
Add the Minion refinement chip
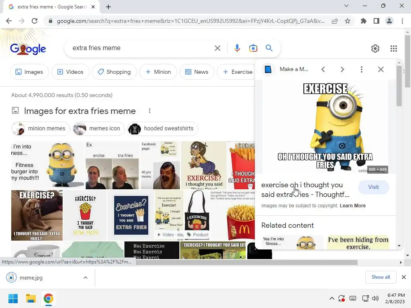pos(158,72)
